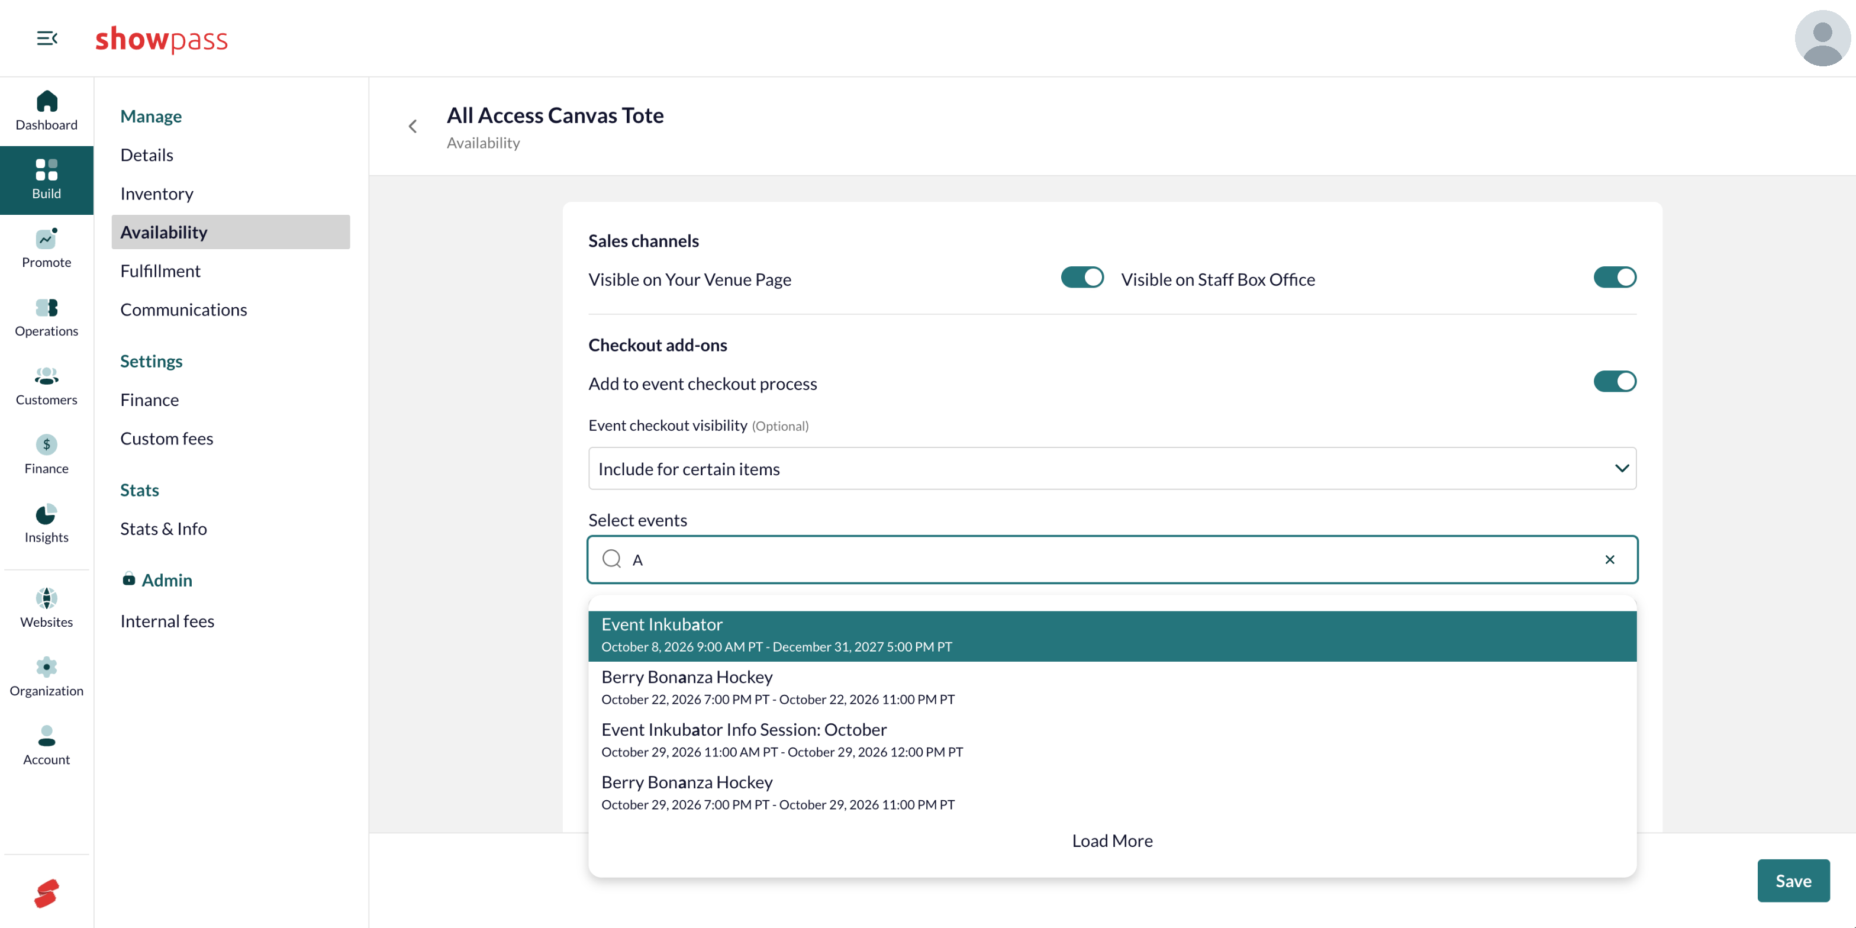Viewport: 1856px width, 928px height.
Task: Open Customers section icon
Action: tap(47, 376)
